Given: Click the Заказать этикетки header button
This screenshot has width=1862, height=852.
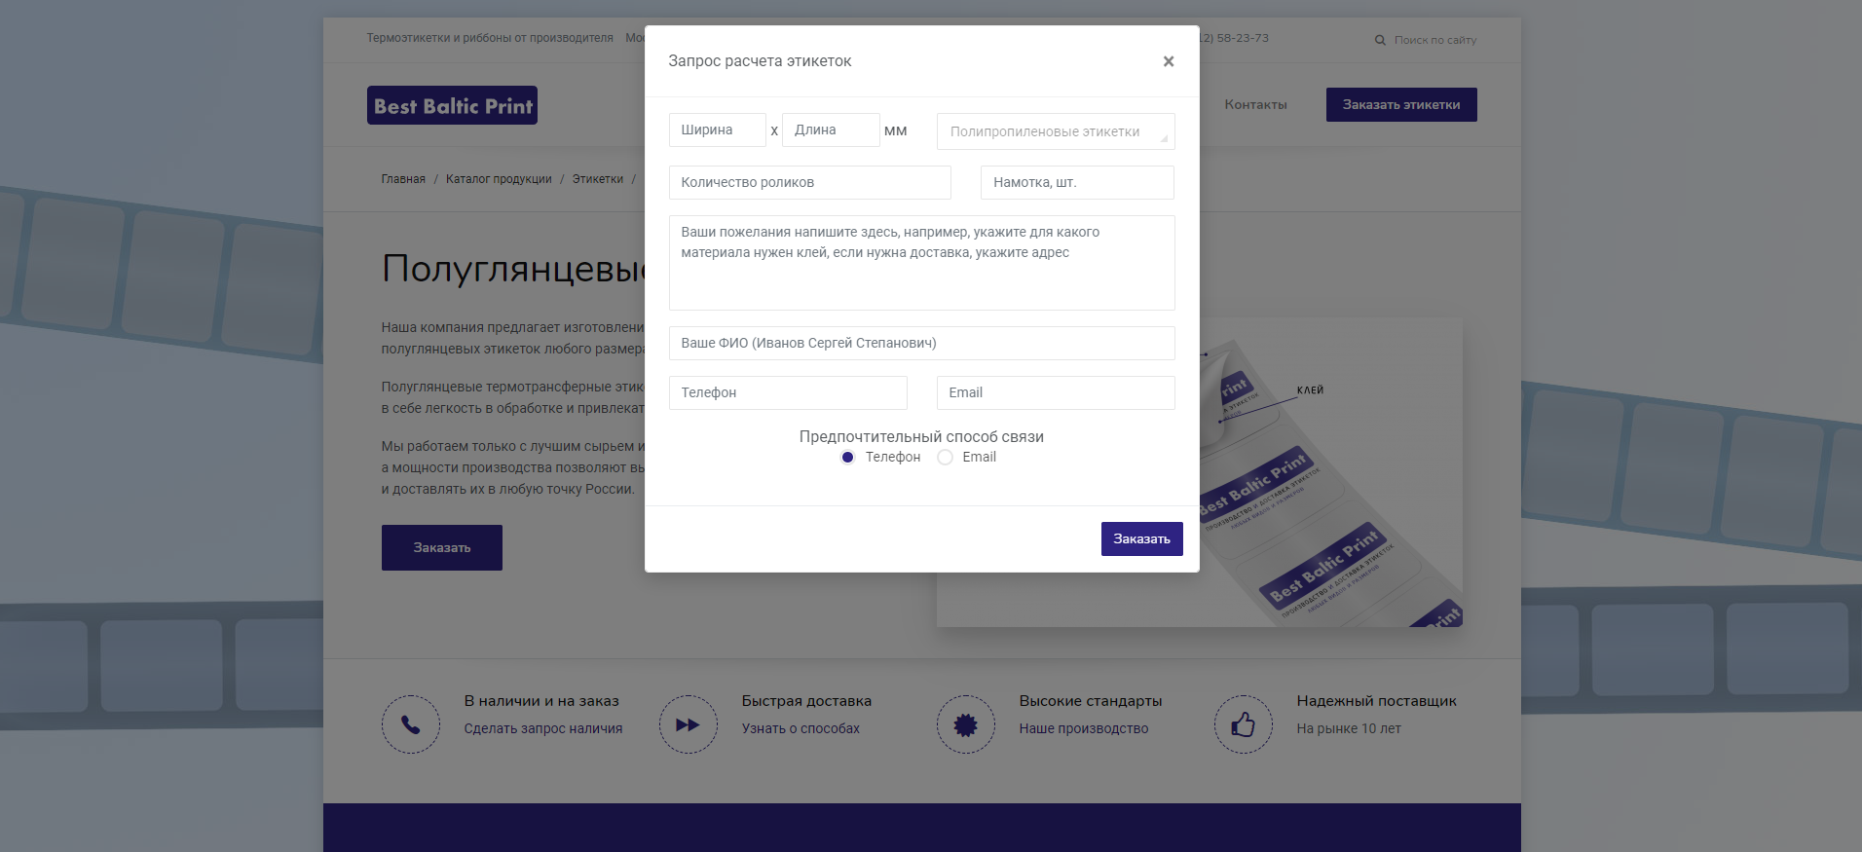Looking at the screenshot, I should [x=1400, y=104].
